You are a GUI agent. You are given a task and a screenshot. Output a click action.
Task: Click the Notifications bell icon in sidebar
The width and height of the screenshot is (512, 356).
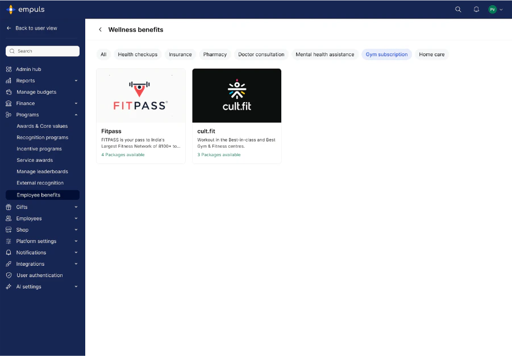(x=9, y=253)
